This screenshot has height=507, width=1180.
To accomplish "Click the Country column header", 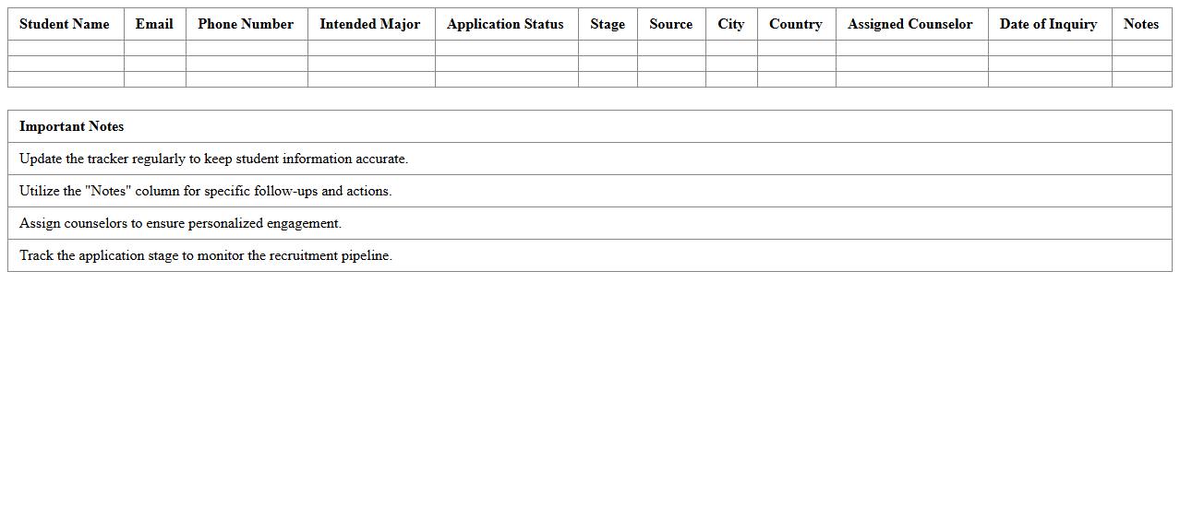I will coord(796,24).
